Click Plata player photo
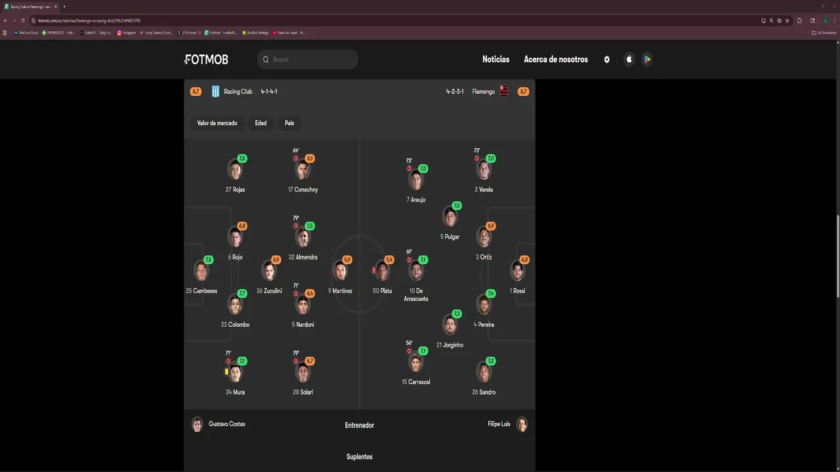The width and height of the screenshot is (840, 472). pyautogui.click(x=383, y=271)
